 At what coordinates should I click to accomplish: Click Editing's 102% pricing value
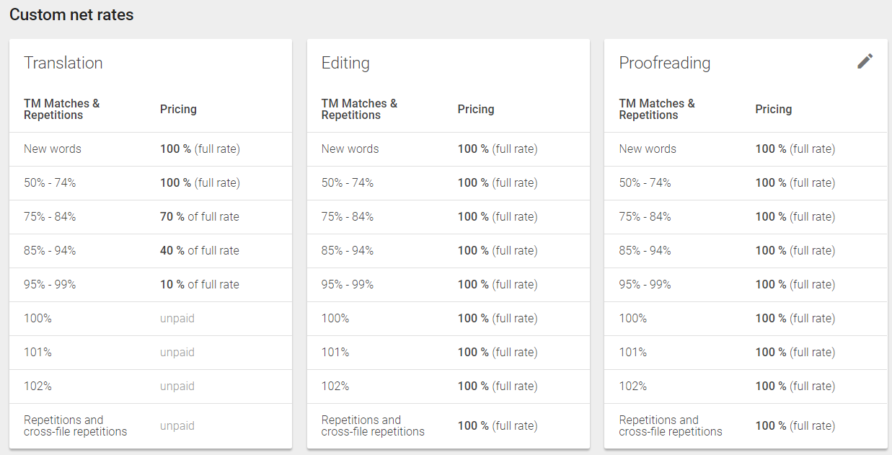(497, 386)
